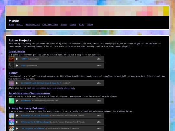Viewport: 175px width, 131px height.
Task: Click Bandcamp logo on Pokésongs Vol. 2 player
Action: pyautogui.click(x=99, y=122)
